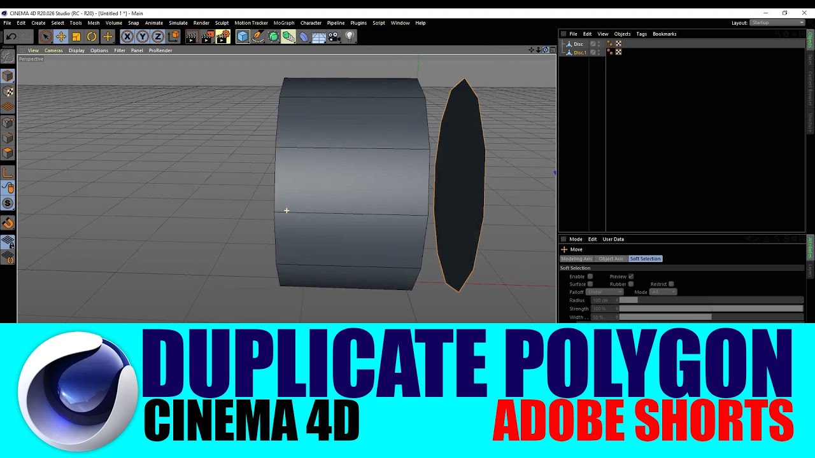Open the Floor environment objects icon

pyautogui.click(x=319, y=37)
